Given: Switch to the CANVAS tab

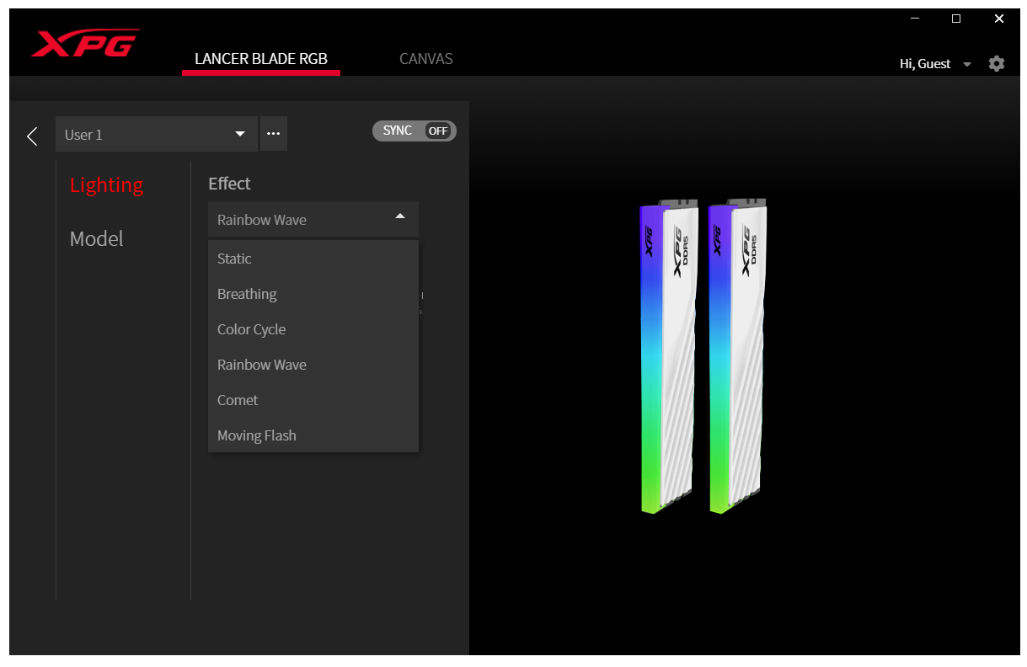Looking at the screenshot, I should [x=425, y=59].
